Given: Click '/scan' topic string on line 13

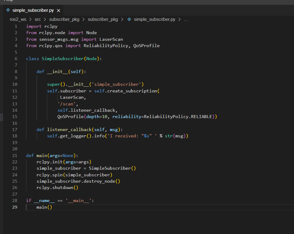Looking at the screenshot, I should coord(67,104).
